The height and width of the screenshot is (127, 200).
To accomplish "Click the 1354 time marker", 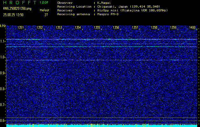I will (x=78, y=28).
